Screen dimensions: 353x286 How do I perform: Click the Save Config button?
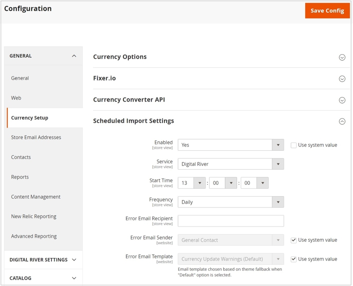[x=327, y=11]
